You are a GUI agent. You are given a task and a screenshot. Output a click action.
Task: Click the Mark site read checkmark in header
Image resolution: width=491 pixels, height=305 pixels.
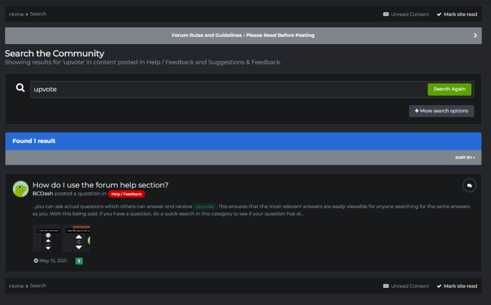click(x=439, y=14)
